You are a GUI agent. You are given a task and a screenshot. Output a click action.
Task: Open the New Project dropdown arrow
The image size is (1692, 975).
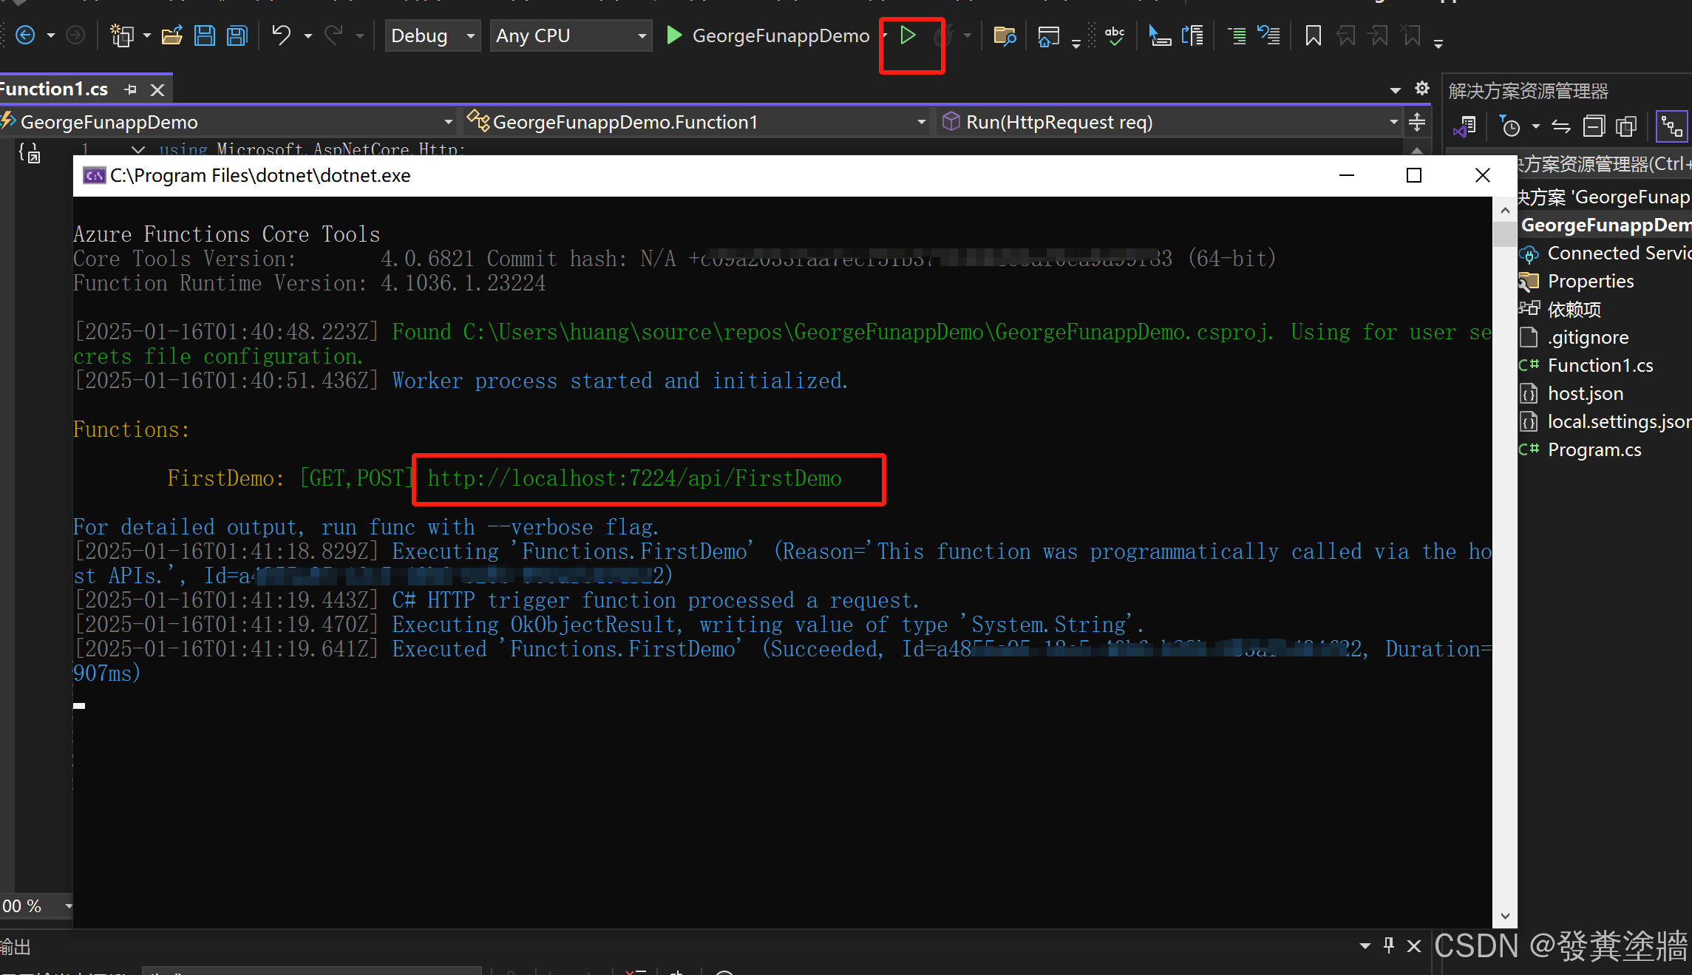pos(146,35)
